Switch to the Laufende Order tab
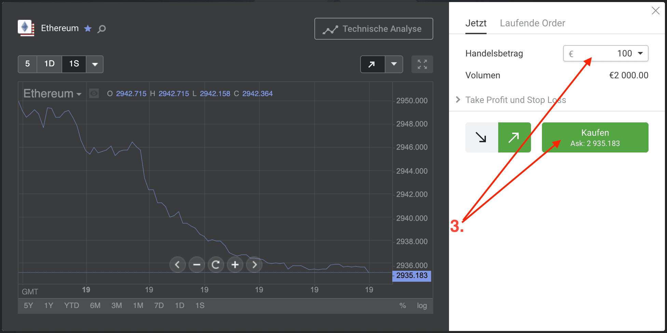Viewport: 667px width, 333px height. click(x=532, y=23)
